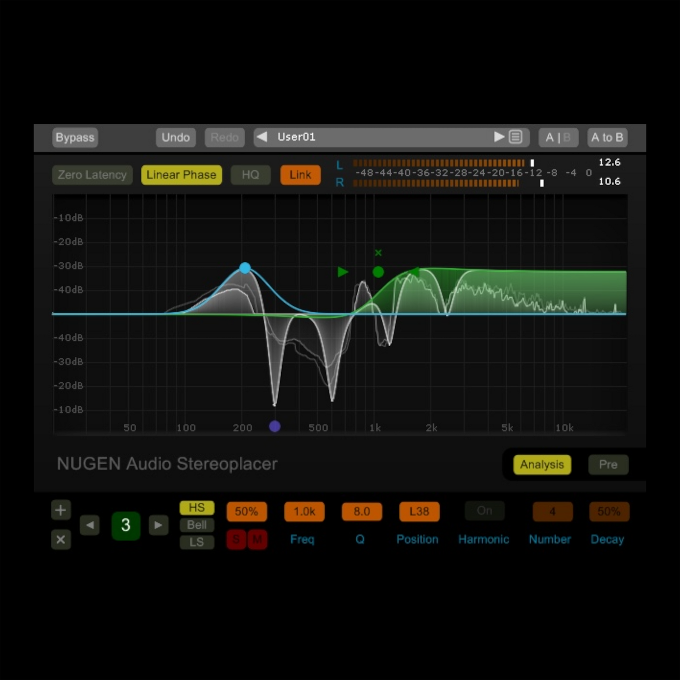Viewport: 680px width, 680px height.
Task: Click the L38 position value
Action: point(419,512)
